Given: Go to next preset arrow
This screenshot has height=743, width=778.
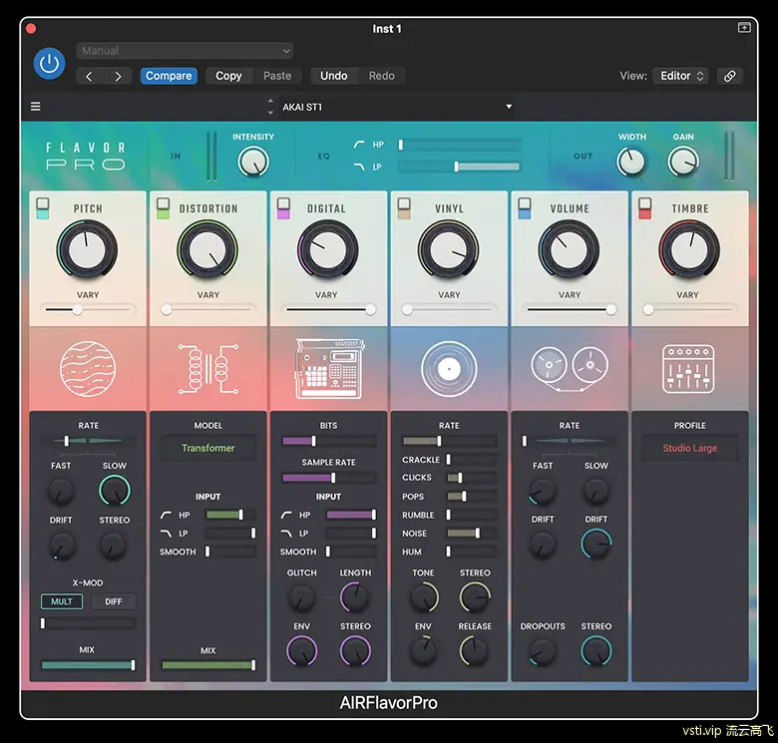Looking at the screenshot, I should click(x=118, y=77).
